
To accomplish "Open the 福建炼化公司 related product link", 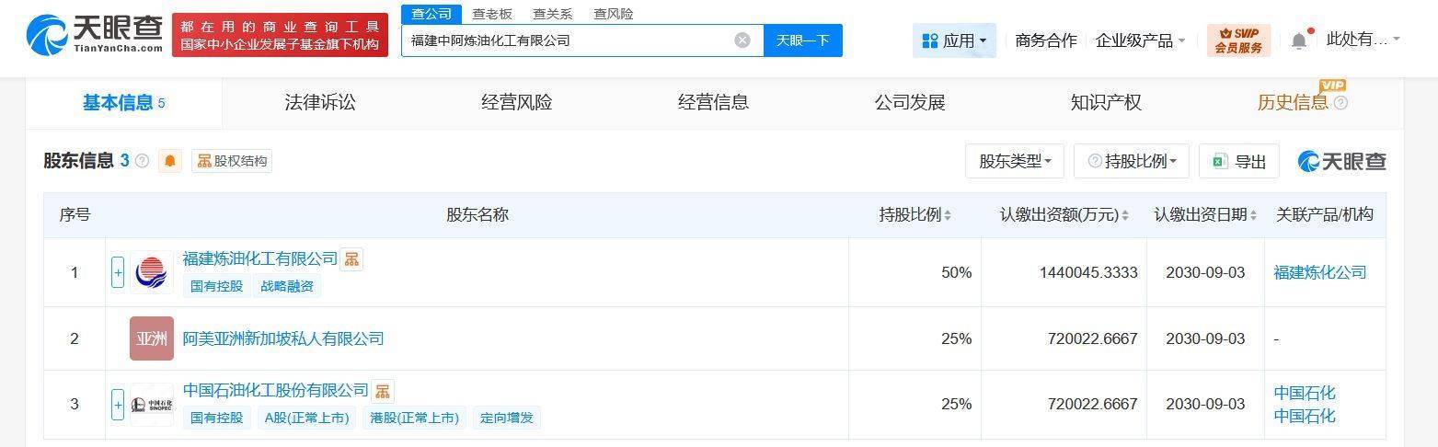I will (1320, 272).
